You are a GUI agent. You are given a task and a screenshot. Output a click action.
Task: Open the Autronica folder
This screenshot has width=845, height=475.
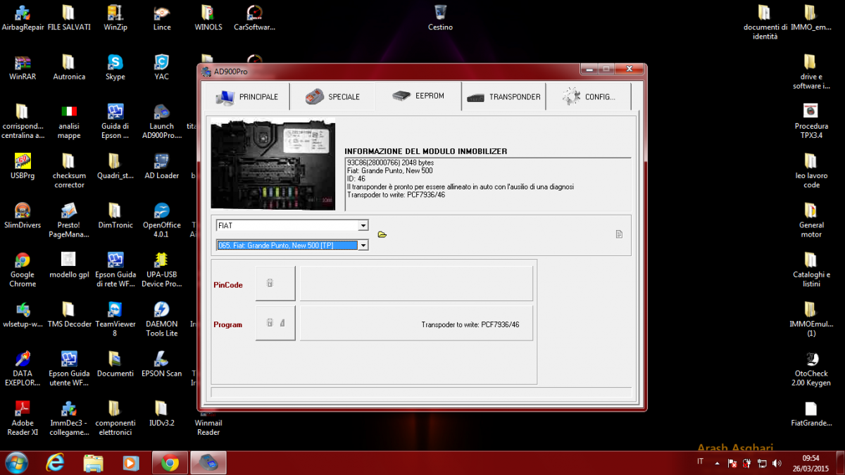pyautogui.click(x=68, y=68)
